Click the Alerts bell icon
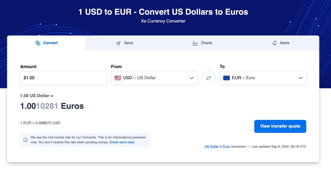The height and width of the screenshot is (170, 331). click(274, 43)
